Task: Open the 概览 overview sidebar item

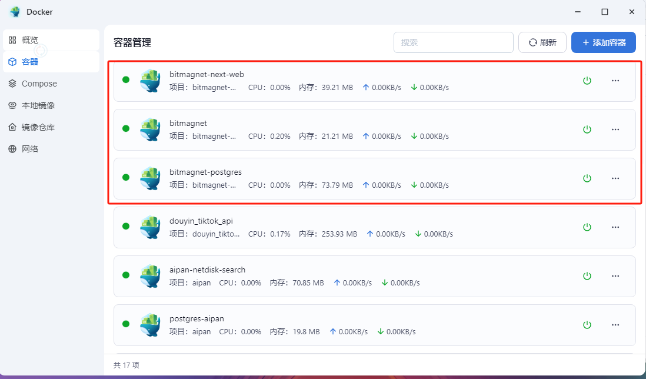Action: coord(51,40)
